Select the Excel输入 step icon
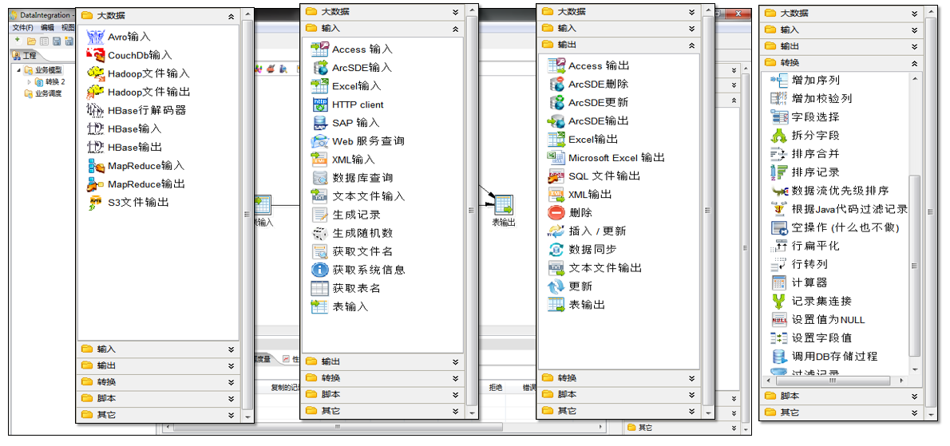This screenshot has width=950, height=446. [320, 86]
